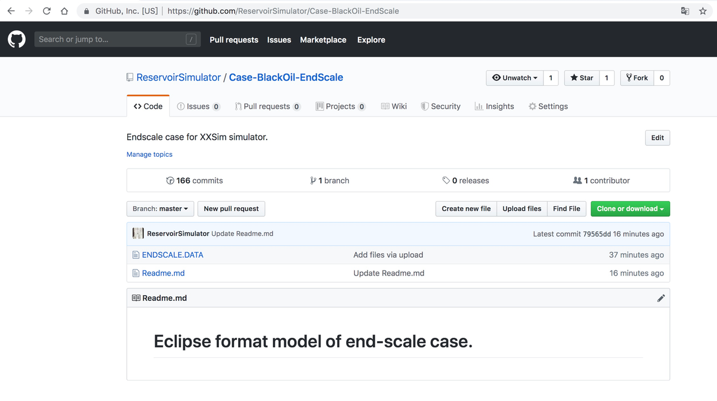Open the ENDSCALE.DATA file link

point(173,255)
